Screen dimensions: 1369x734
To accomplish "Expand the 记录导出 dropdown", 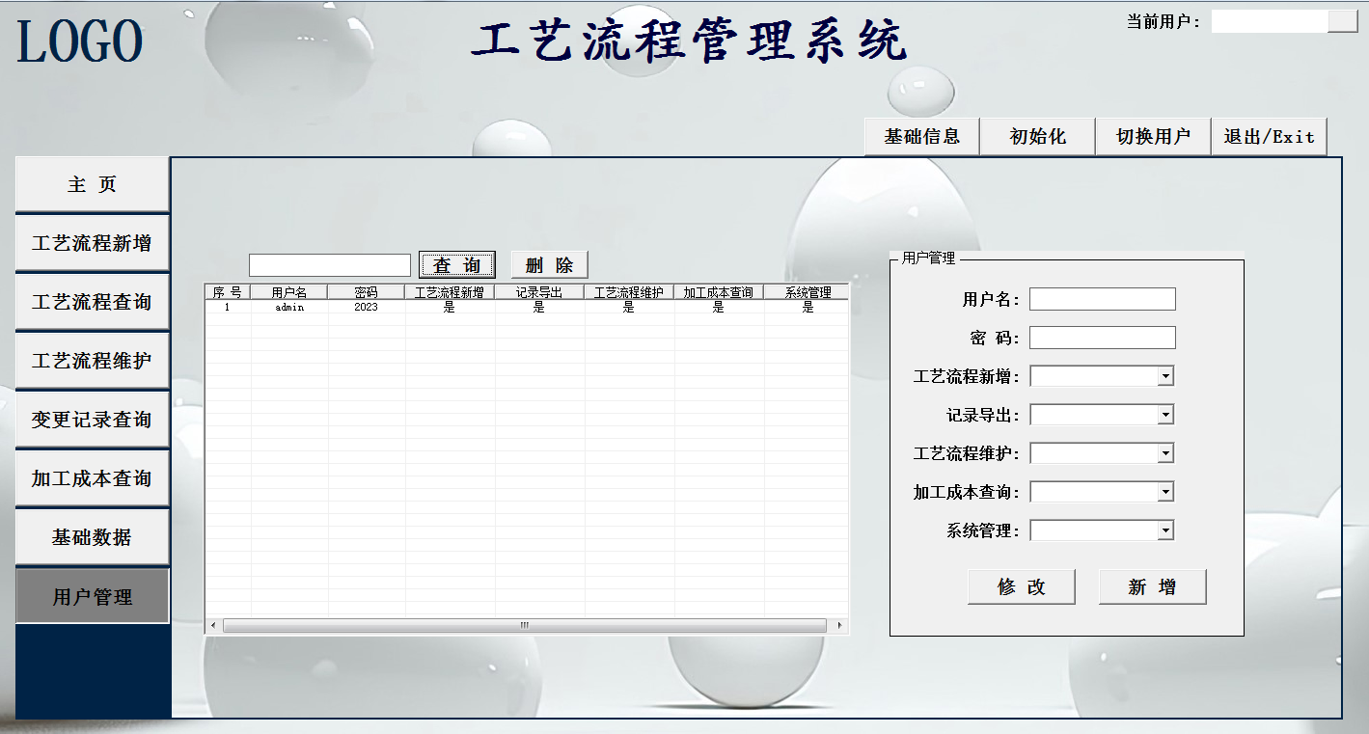I will pyautogui.click(x=1165, y=415).
